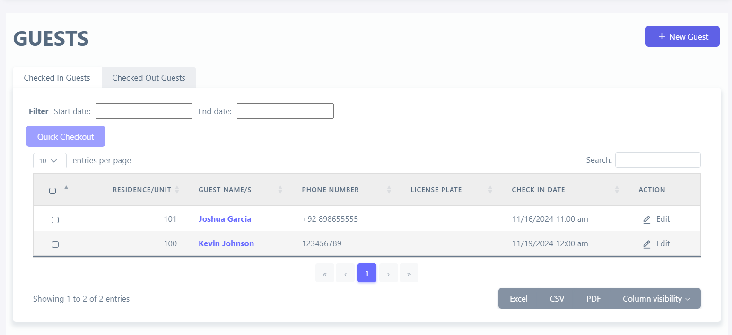The height and width of the screenshot is (335, 732).
Task: Select the checkbox for unit 100 row
Action: pos(55,244)
